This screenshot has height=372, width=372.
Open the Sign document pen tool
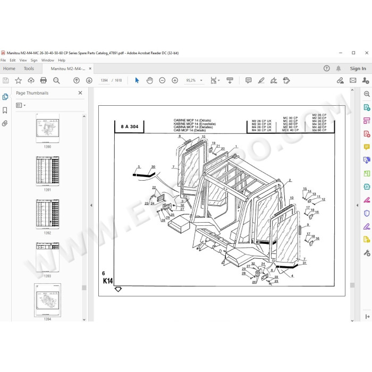(x=274, y=81)
